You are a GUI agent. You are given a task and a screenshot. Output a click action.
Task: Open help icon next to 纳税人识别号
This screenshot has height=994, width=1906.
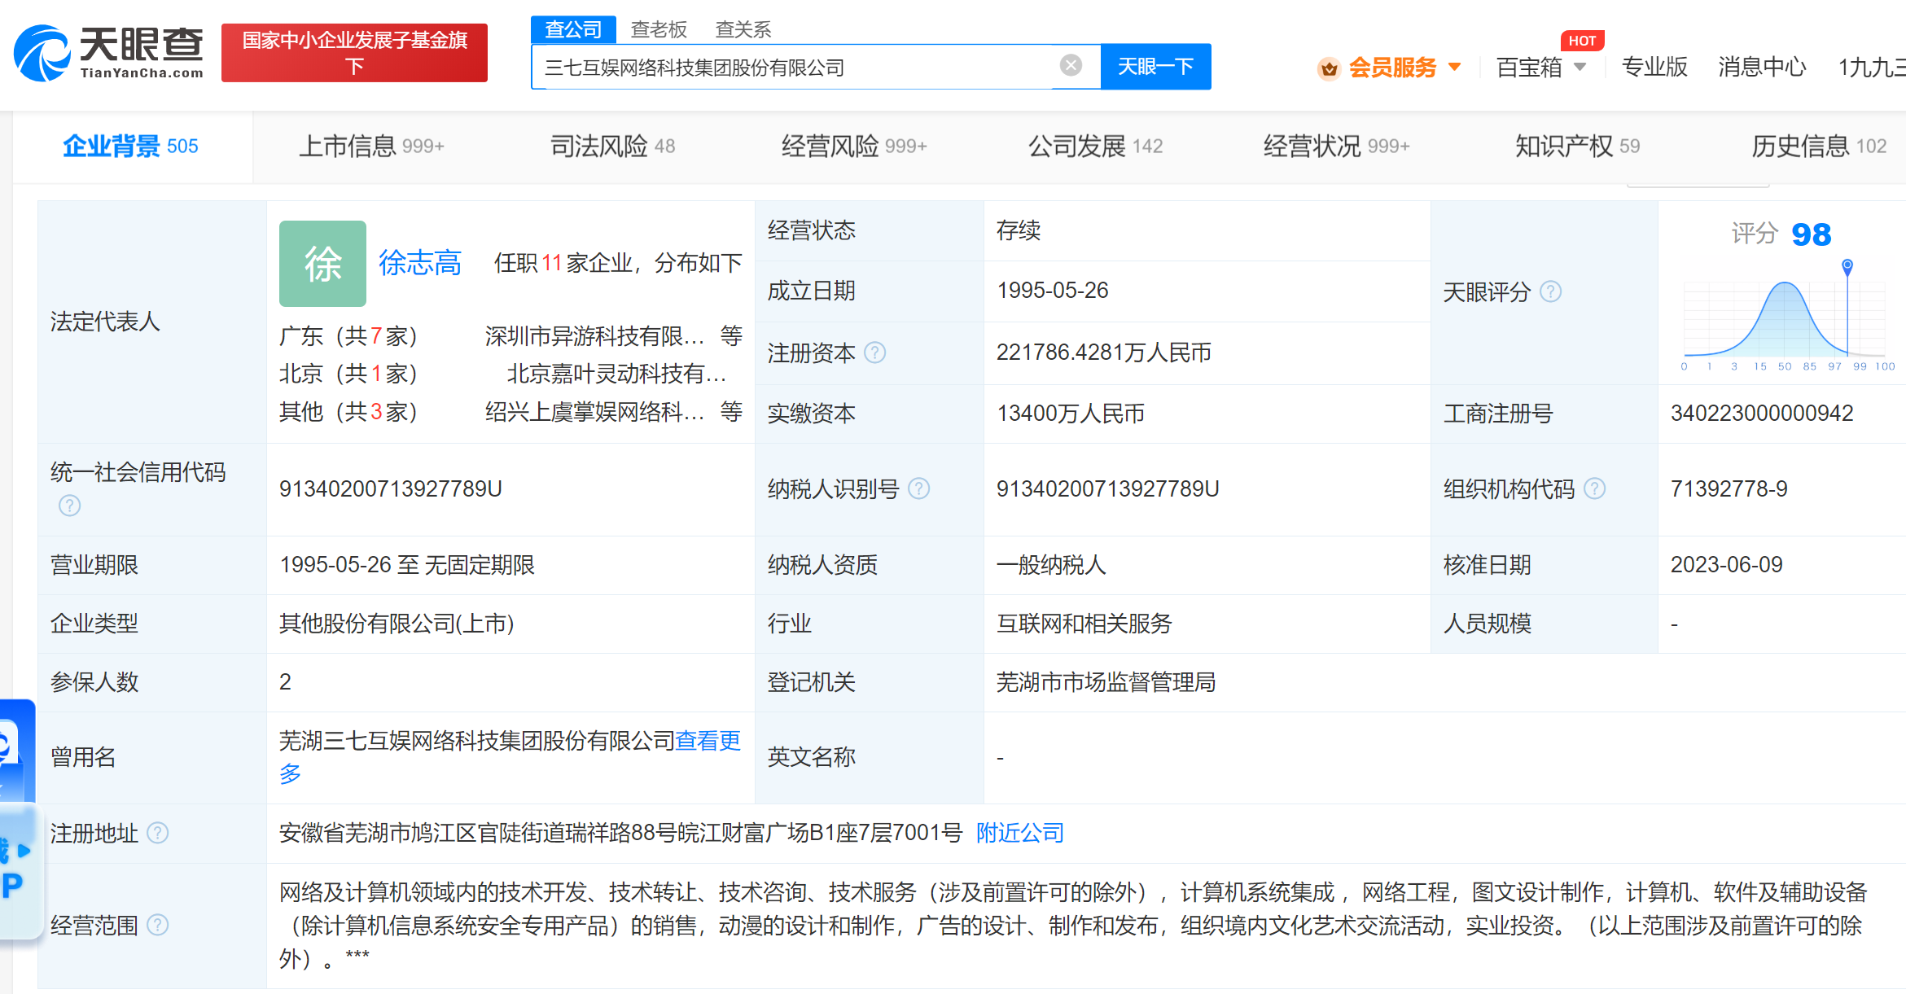[919, 488]
